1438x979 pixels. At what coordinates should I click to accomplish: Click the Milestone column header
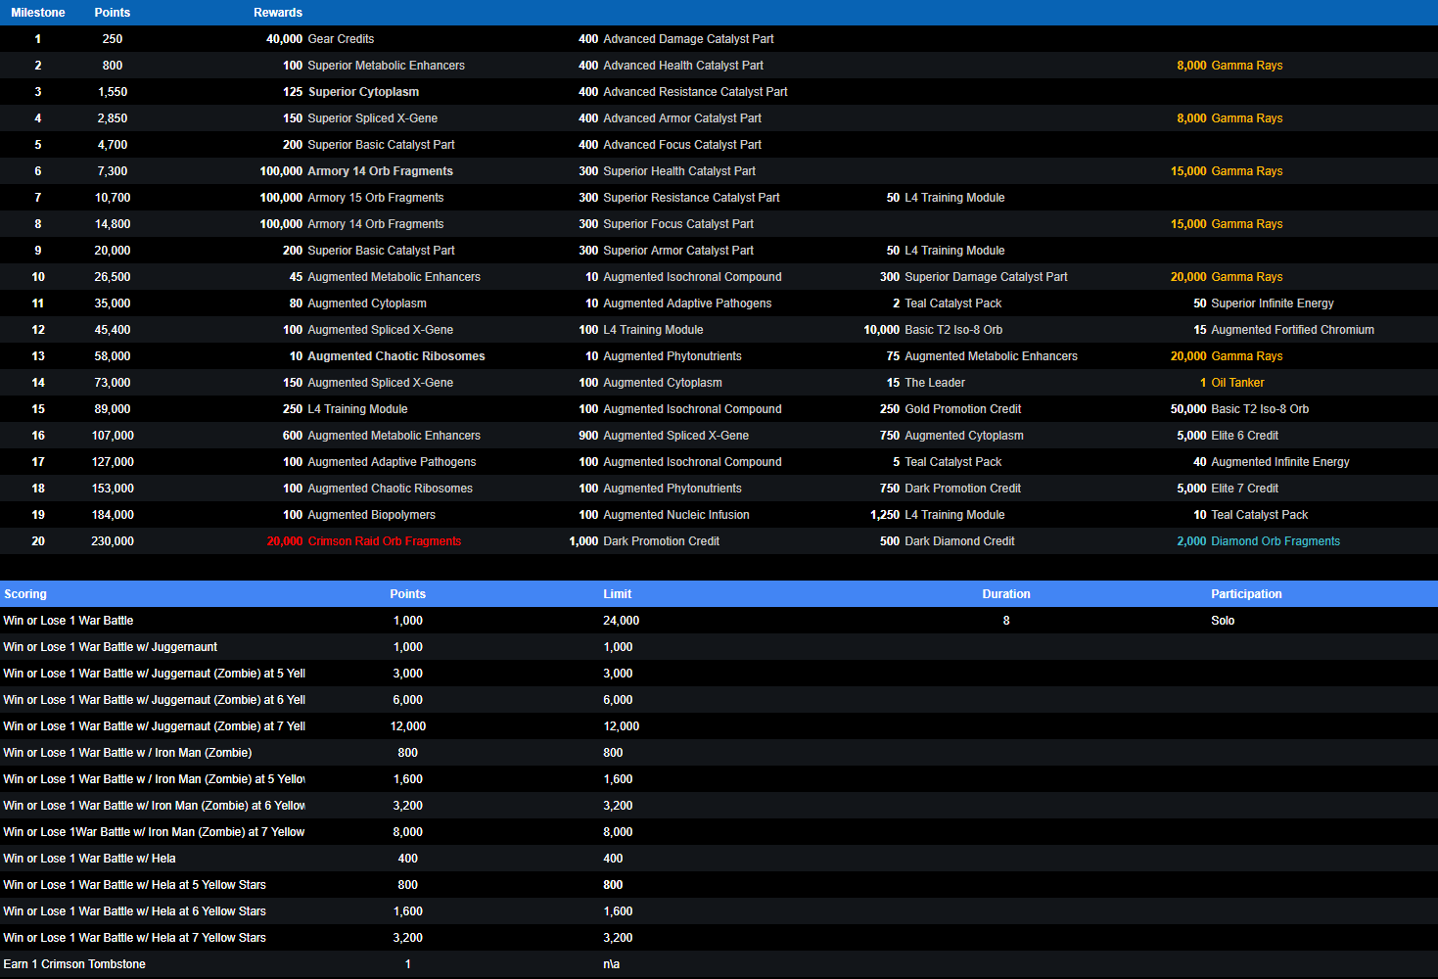38,13
